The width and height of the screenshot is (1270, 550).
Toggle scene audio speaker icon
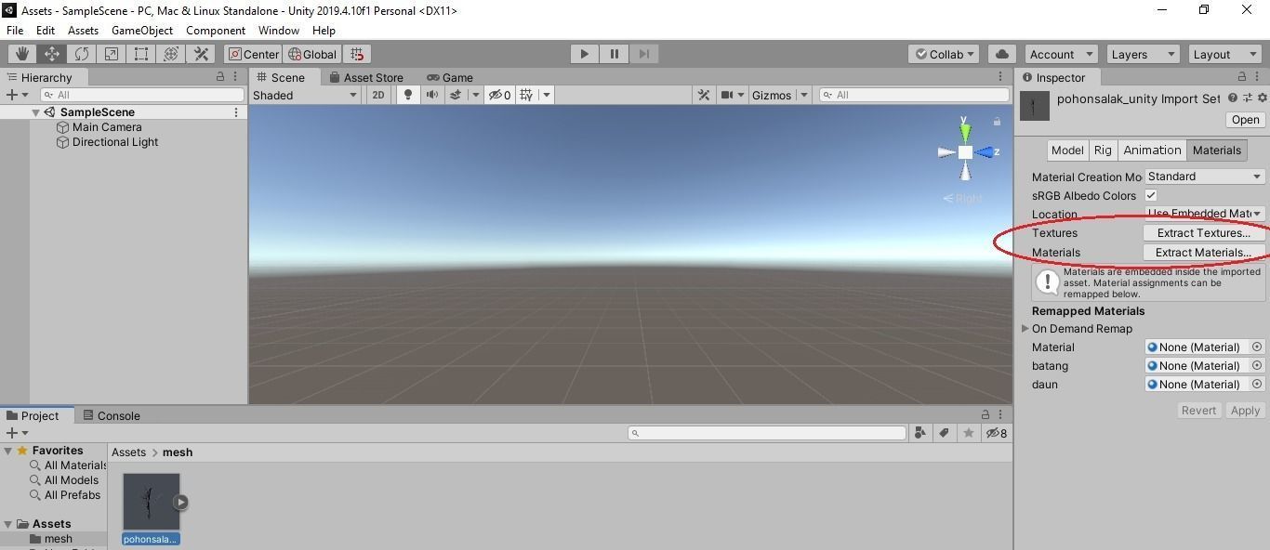(x=431, y=95)
